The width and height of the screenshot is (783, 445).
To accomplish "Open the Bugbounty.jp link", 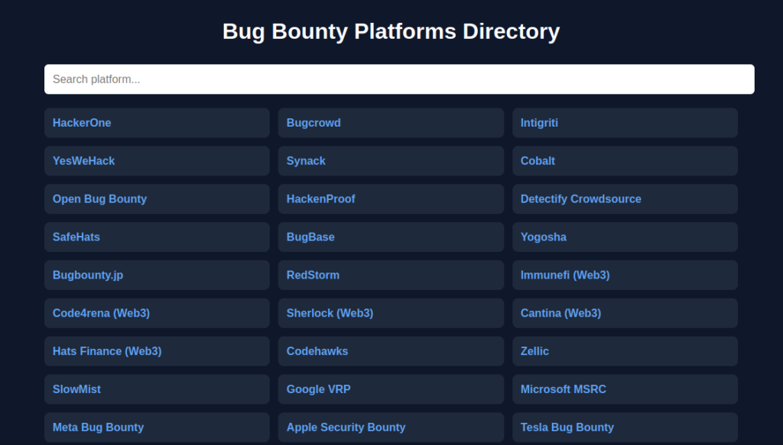I will pyautogui.click(x=88, y=276).
